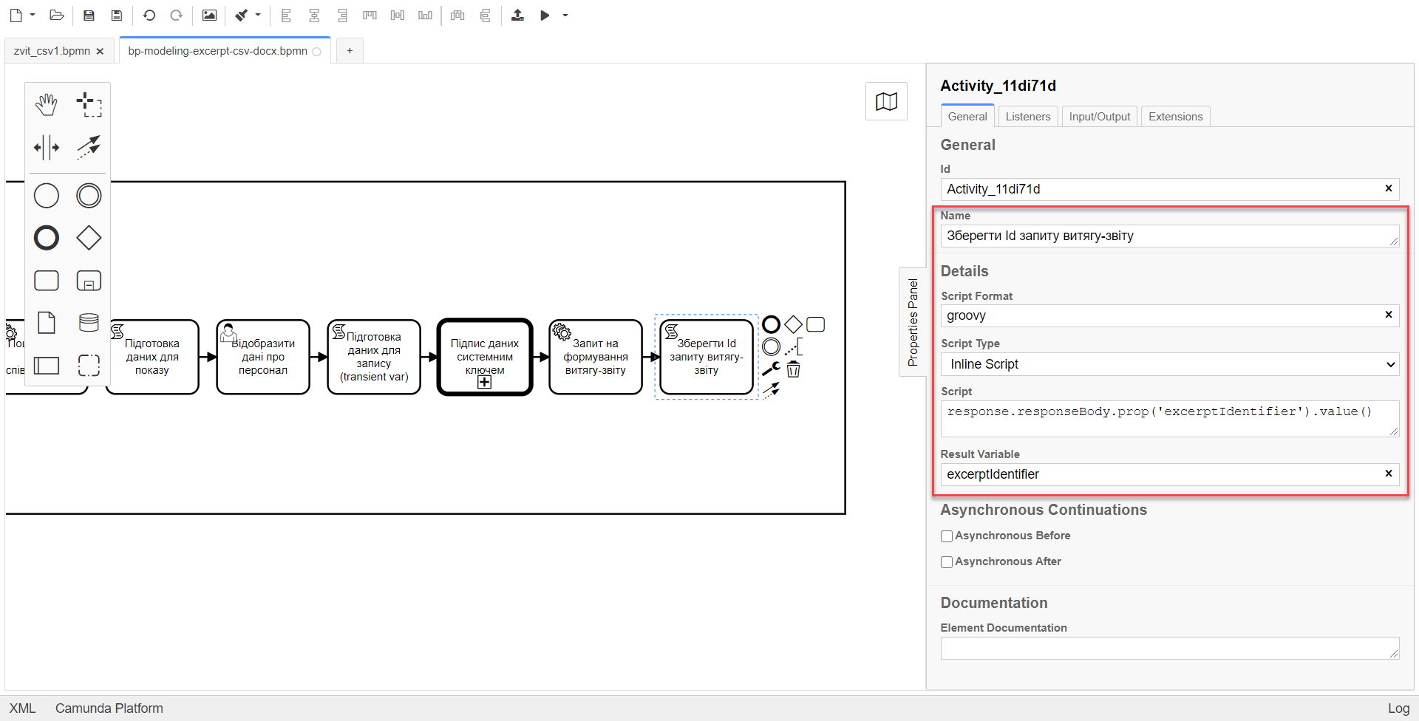The image size is (1419, 721).
Task: Click Camunda Platform in status bar
Action: [x=109, y=708]
